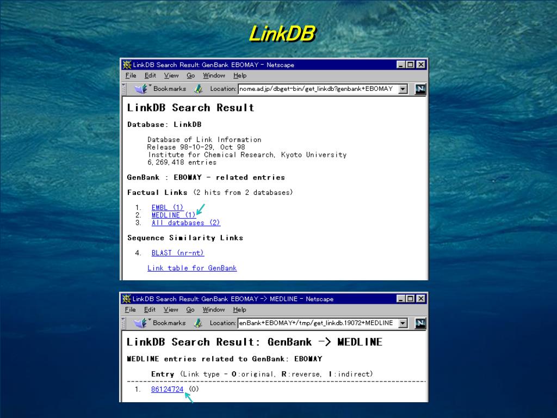Click 'MEDLINE entries related to GenBank: EBOMAY' text
Viewport: 557px width, 418px height.
click(225, 359)
